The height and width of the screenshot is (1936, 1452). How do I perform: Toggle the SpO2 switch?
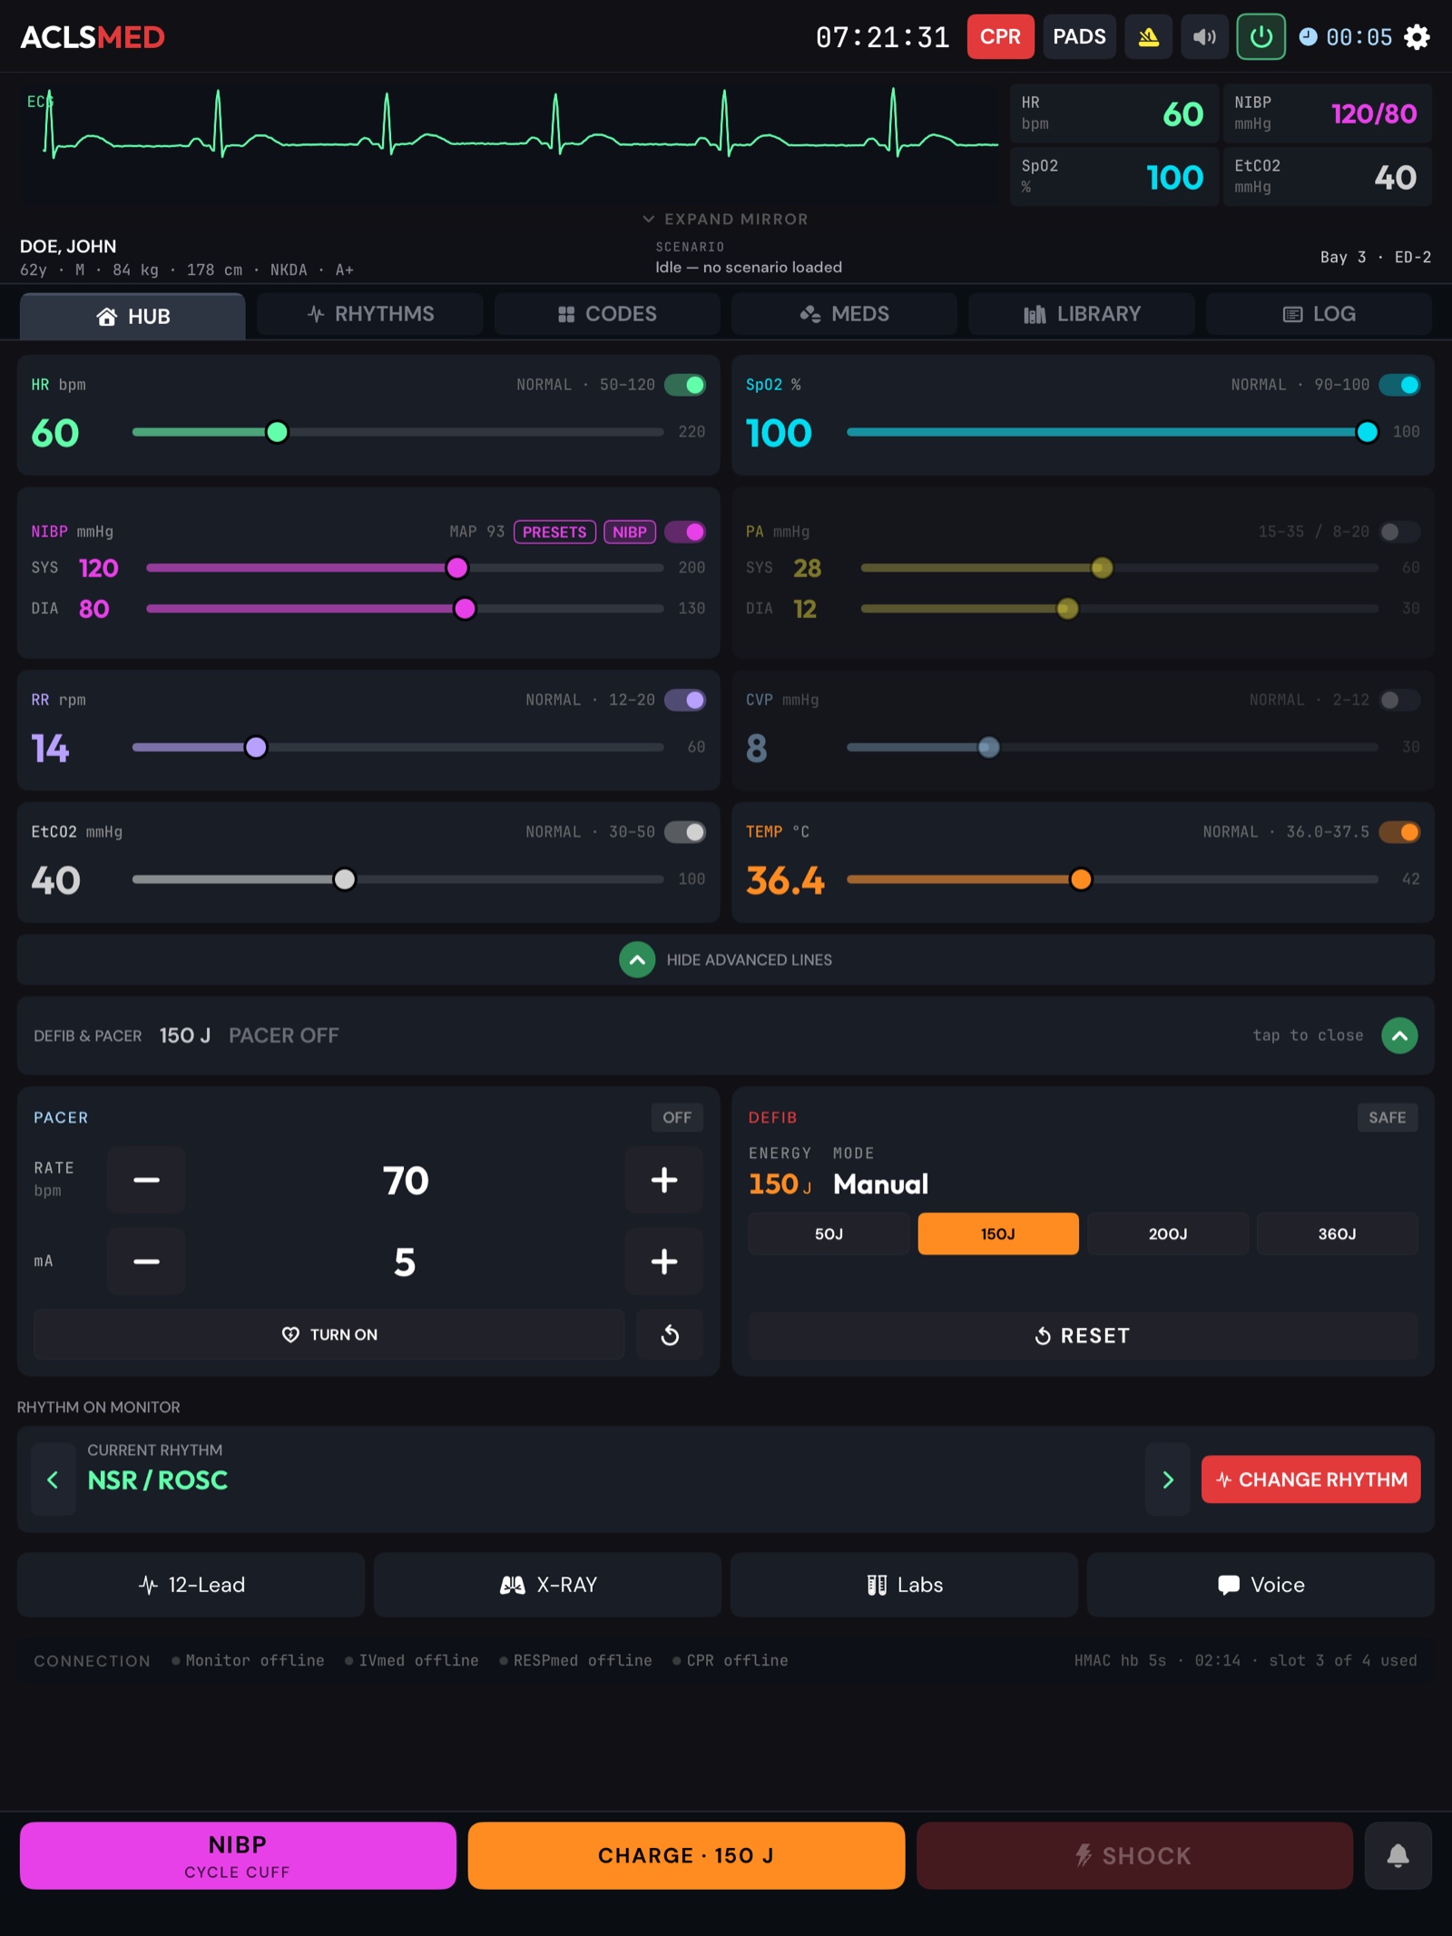pos(1399,385)
